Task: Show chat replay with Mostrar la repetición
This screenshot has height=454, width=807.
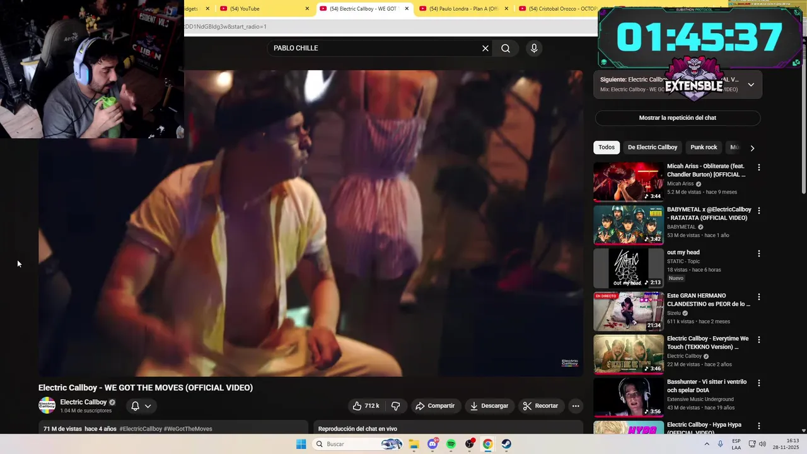Action: [678, 118]
